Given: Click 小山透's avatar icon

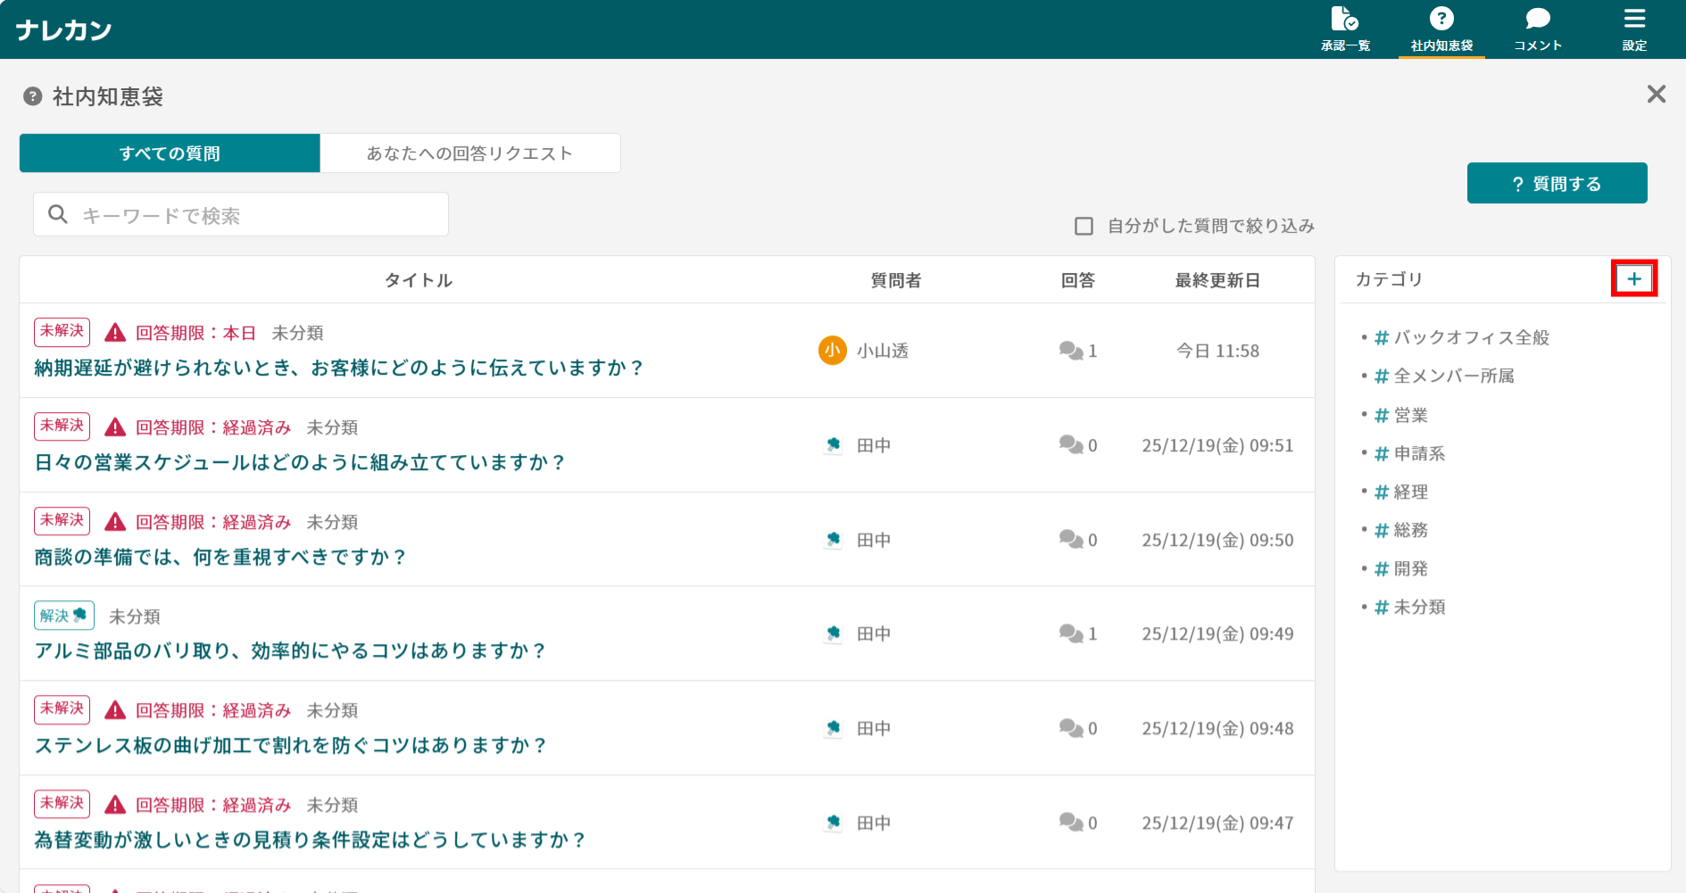Looking at the screenshot, I should point(831,351).
